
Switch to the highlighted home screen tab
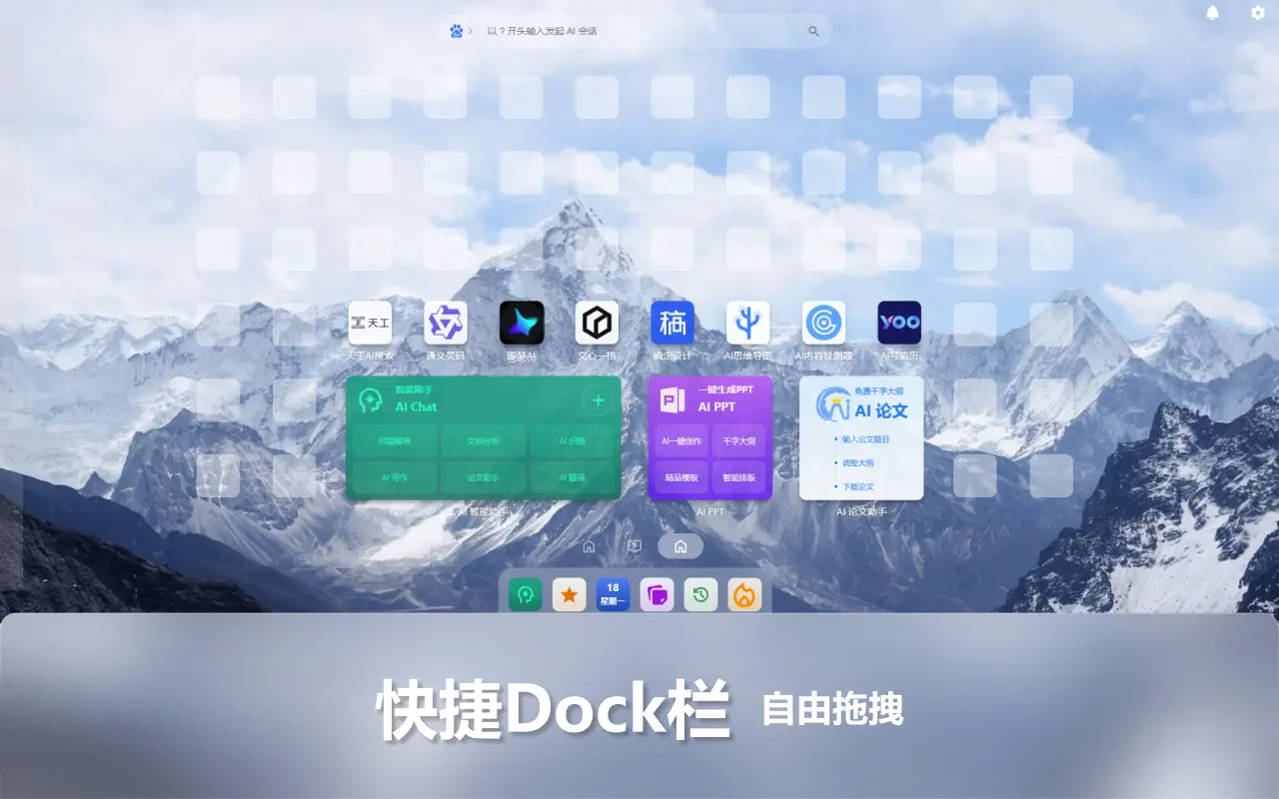[680, 545]
